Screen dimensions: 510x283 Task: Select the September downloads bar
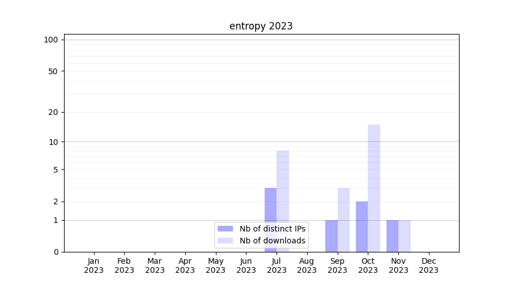click(343, 220)
